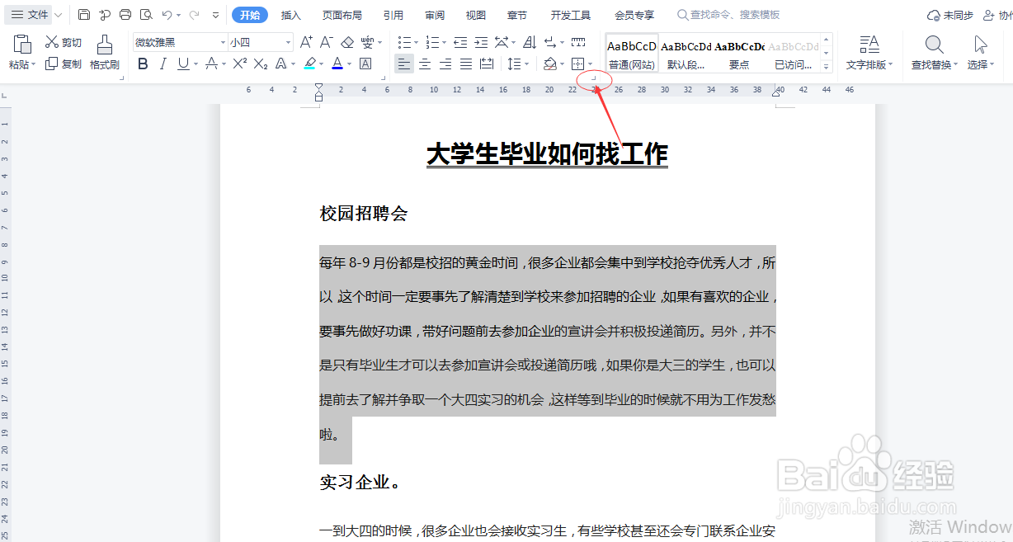Open Find and Replace (查找替换)
This screenshot has height=542, width=1013.
(933, 49)
